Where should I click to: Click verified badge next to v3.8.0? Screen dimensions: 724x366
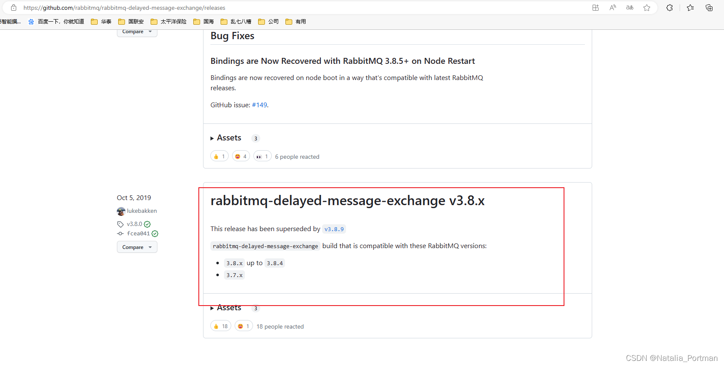pyautogui.click(x=147, y=224)
